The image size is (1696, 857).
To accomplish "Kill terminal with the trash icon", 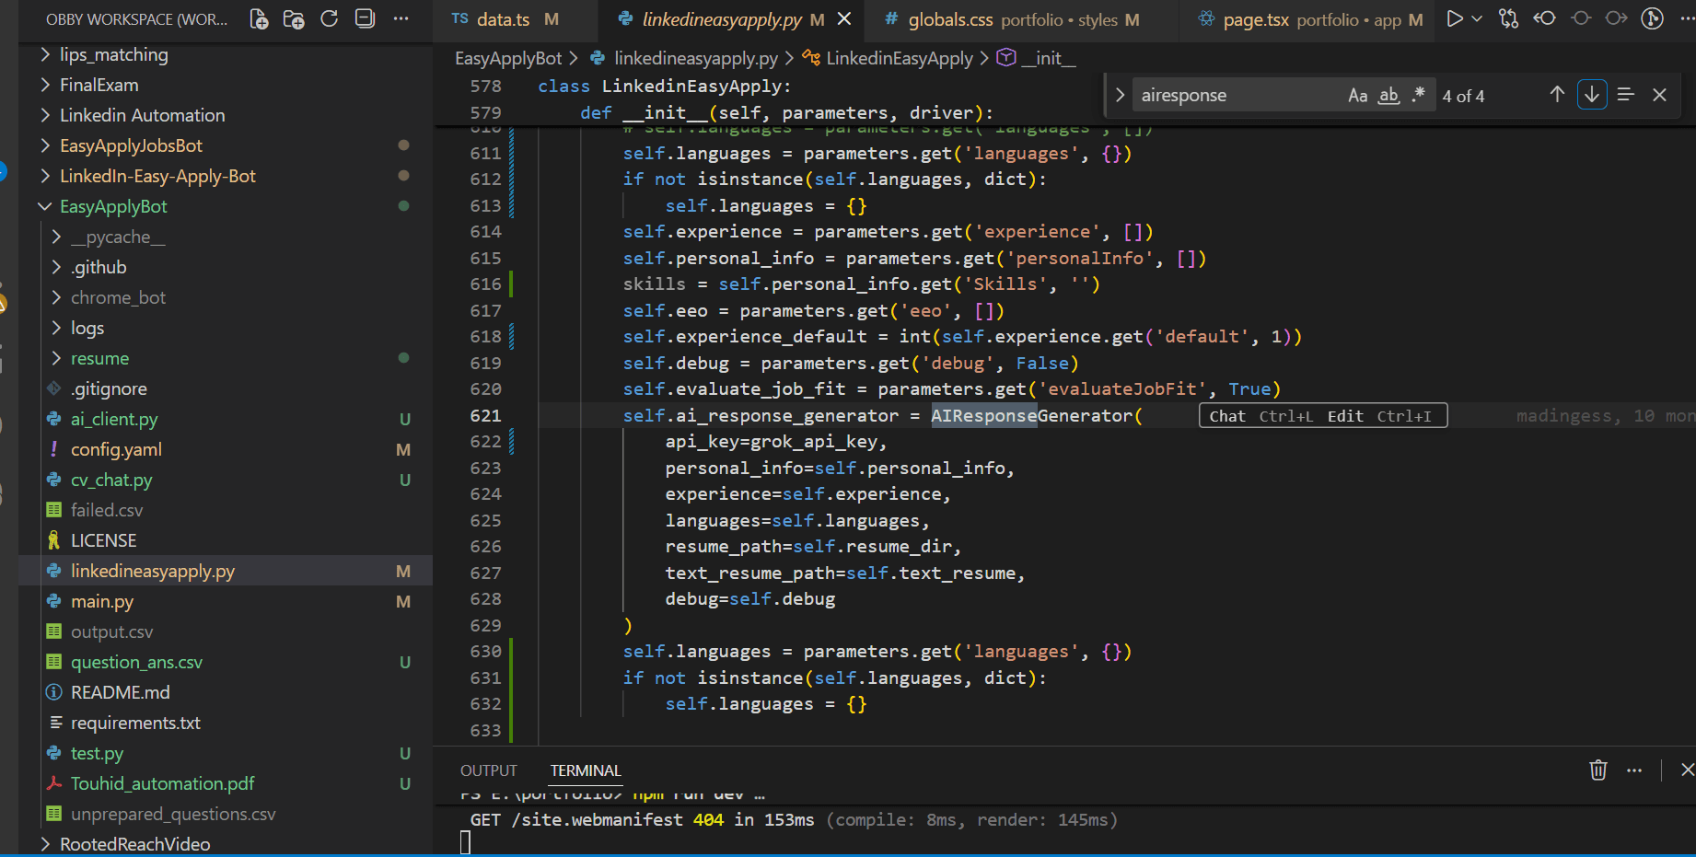I will [x=1597, y=770].
